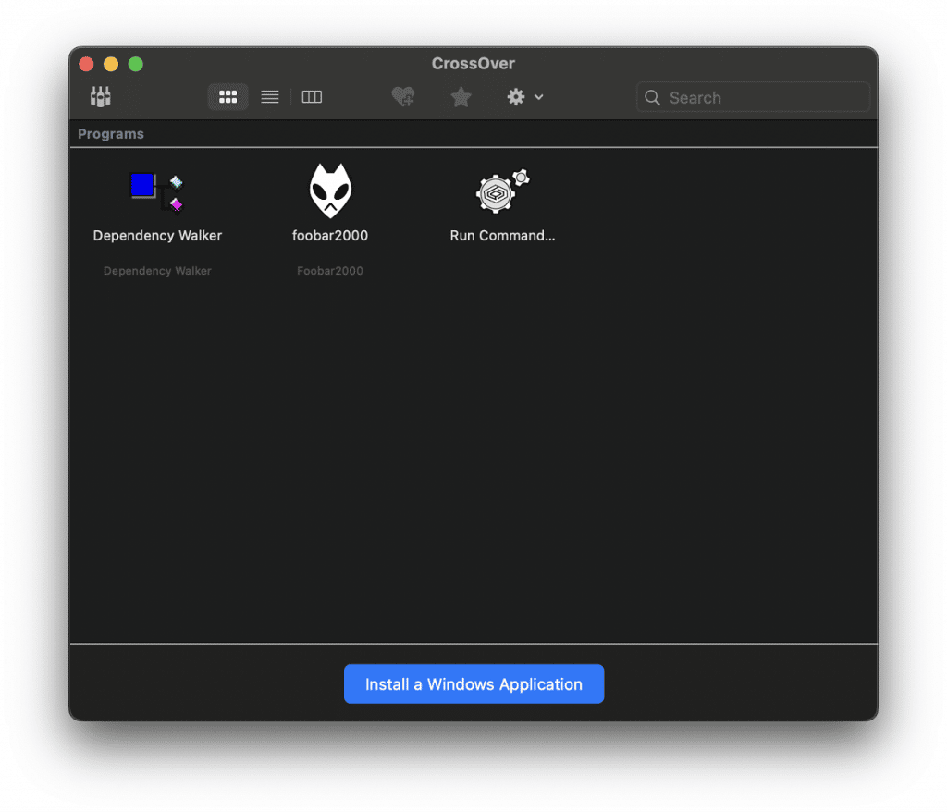Select the foobar2000 program name
The image size is (947, 812).
[x=330, y=235]
